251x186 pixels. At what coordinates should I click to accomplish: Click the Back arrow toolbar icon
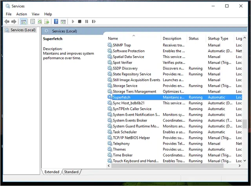click(7, 22)
